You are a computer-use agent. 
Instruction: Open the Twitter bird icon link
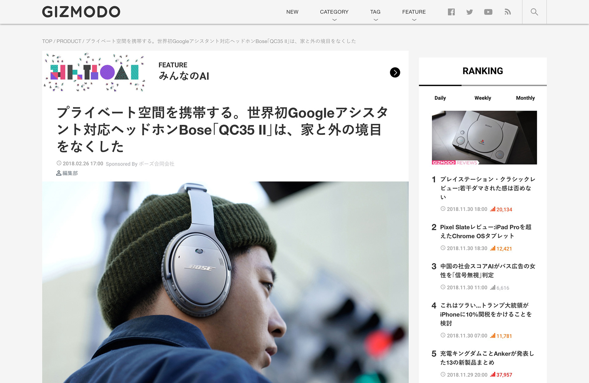(x=469, y=12)
